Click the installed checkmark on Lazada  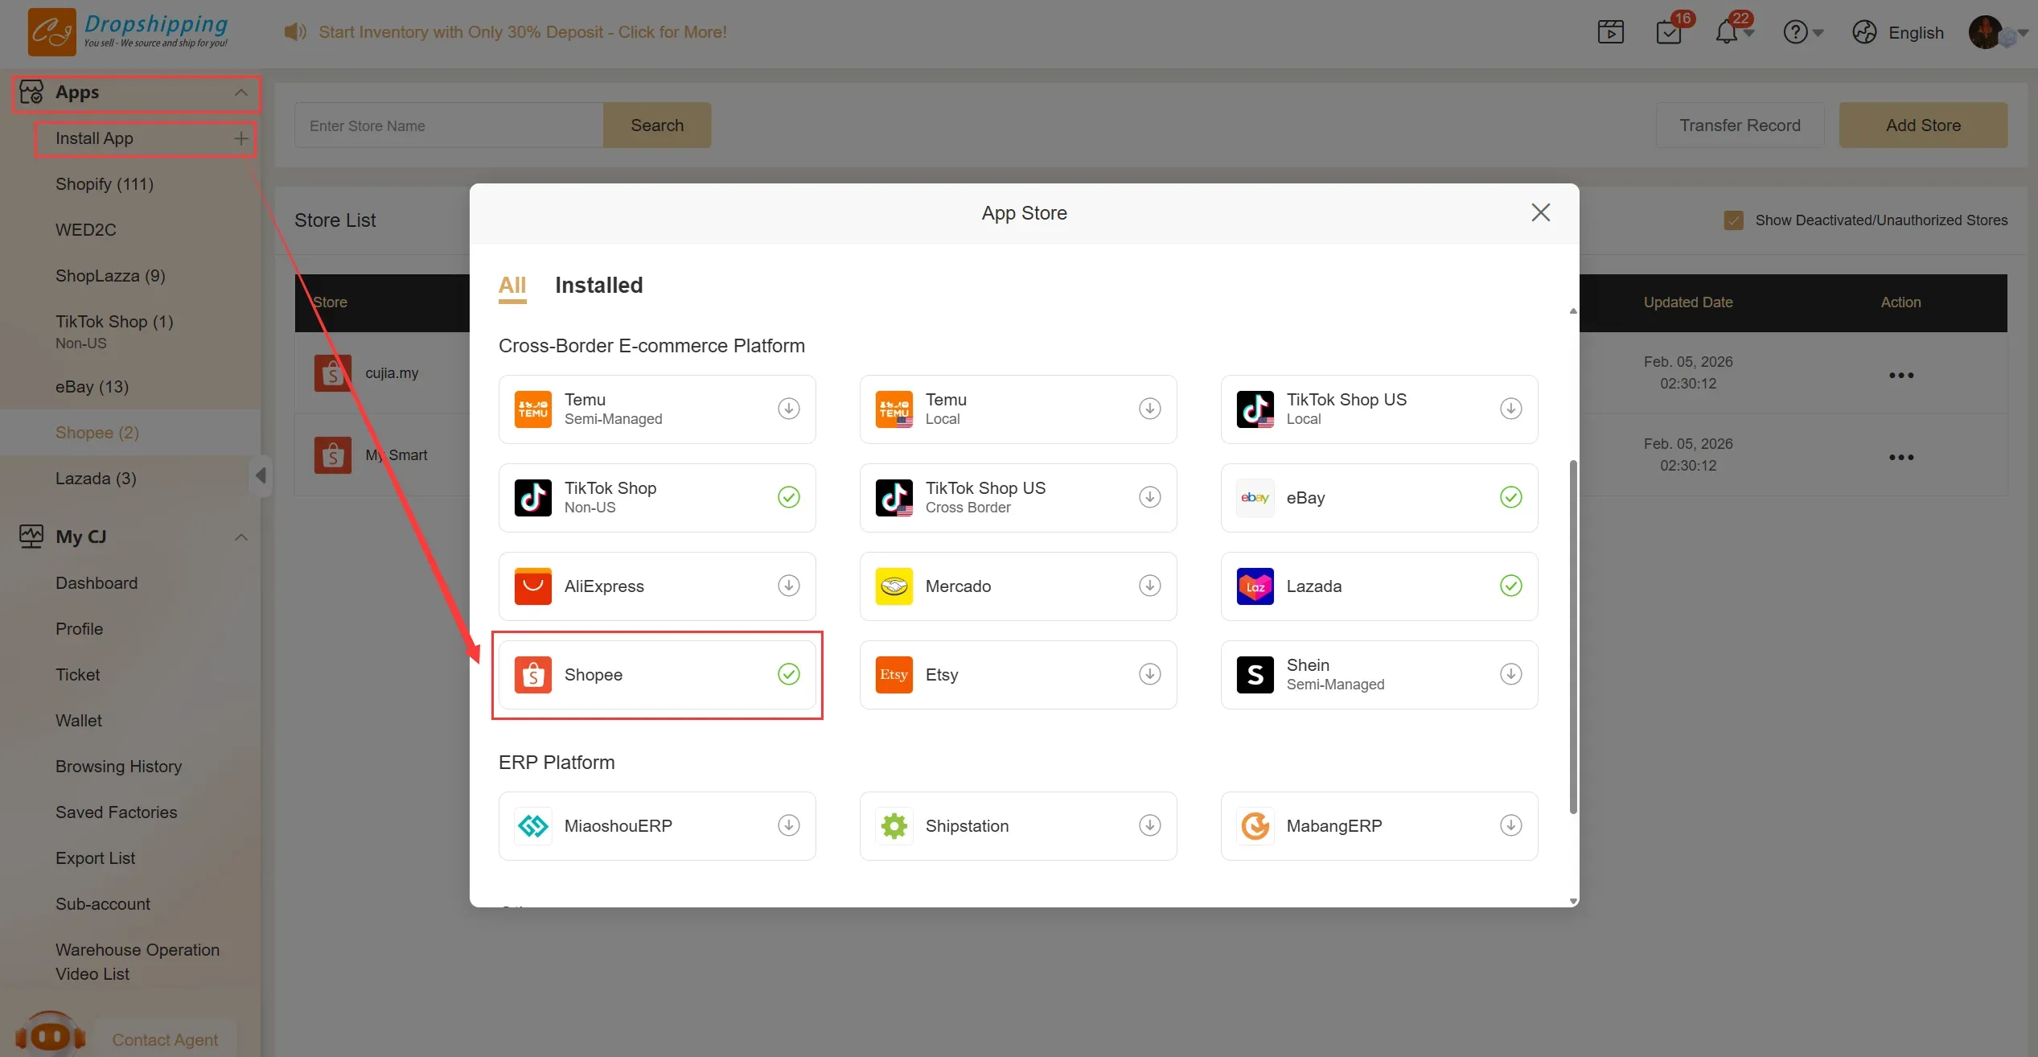1510,586
